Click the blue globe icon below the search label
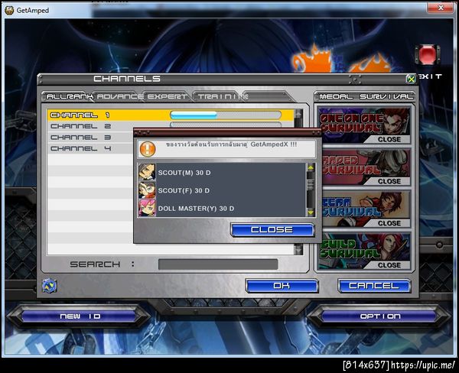 click(49, 286)
